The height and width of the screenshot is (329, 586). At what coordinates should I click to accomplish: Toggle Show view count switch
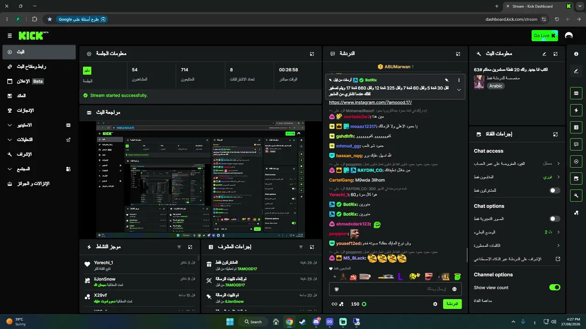[554, 287]
